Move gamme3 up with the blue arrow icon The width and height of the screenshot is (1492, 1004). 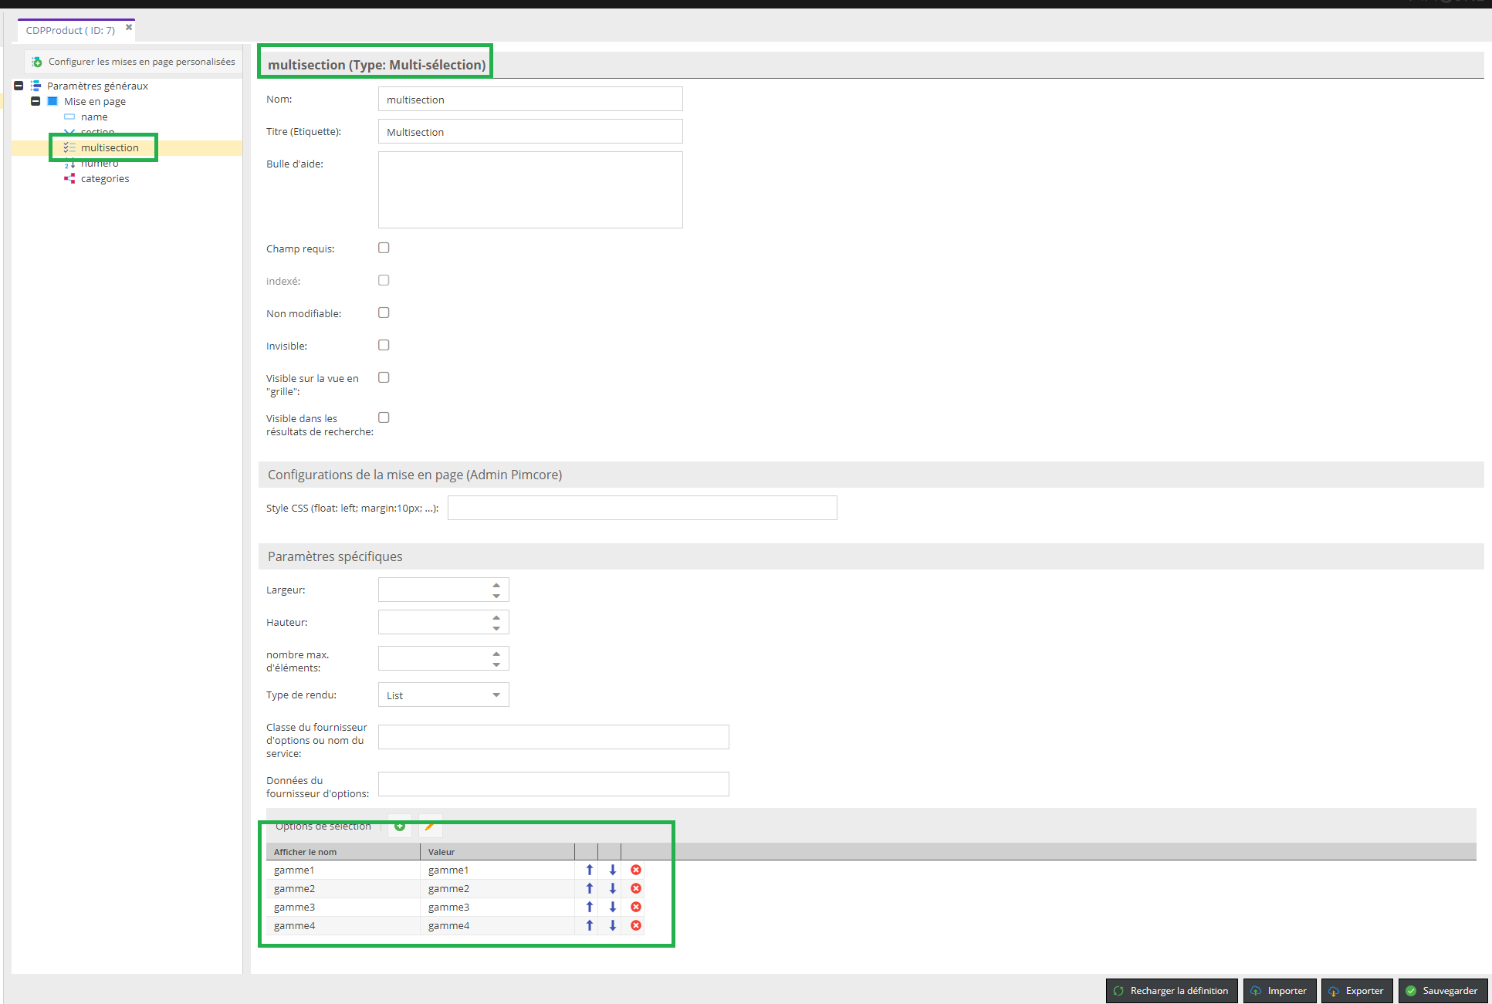click(x=589, y=907)
